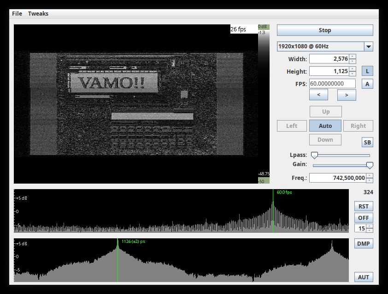Click the Down shift button
This screenshot has width=388, height=294.
click(325, 139)
